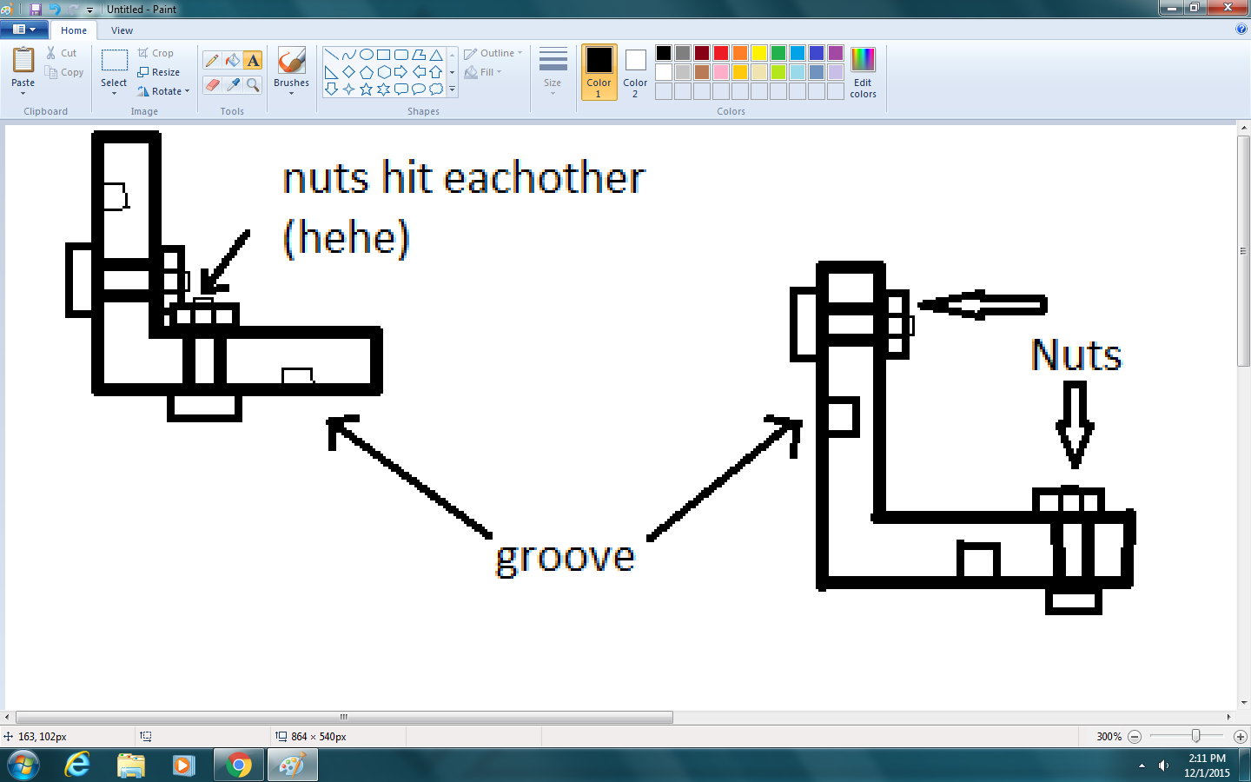Select the Eraser tool
This screenshot has height=782, width=1251.
pyautogui.click(x=212, y=84)
